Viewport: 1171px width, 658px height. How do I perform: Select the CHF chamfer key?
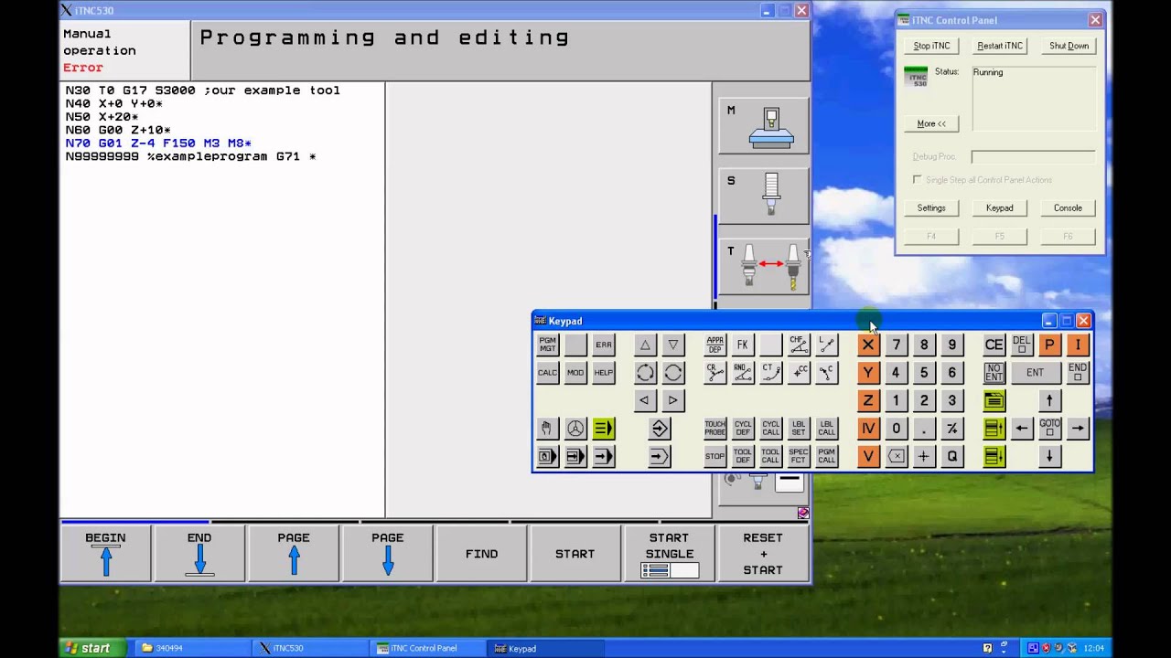click(x=799, y=345)
